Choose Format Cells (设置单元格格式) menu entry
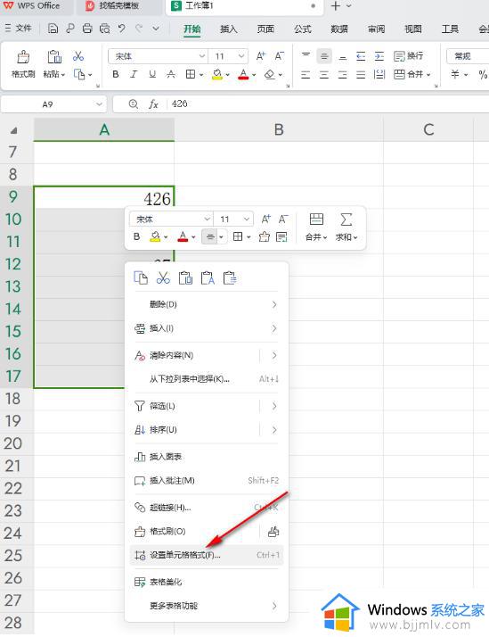This screenshot has width=489, height=637. pos(207,555)
